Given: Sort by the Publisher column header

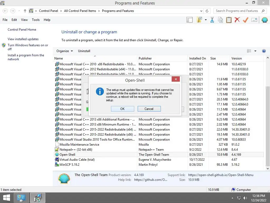Looking at the screenshot, I should [162, 58].
